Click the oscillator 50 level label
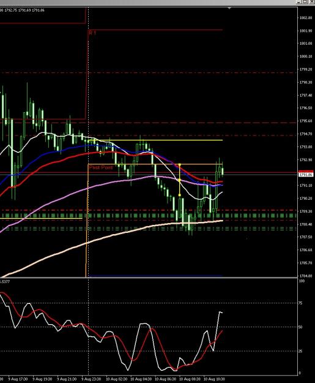 [300, 327]
